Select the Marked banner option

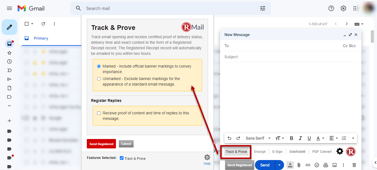point(99,66)
